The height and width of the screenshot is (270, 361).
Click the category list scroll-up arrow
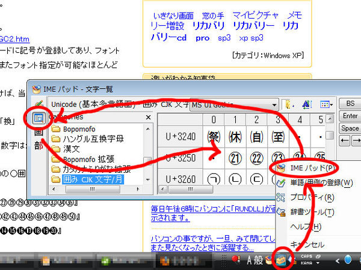pyautogui.click(x=148, y=129)
